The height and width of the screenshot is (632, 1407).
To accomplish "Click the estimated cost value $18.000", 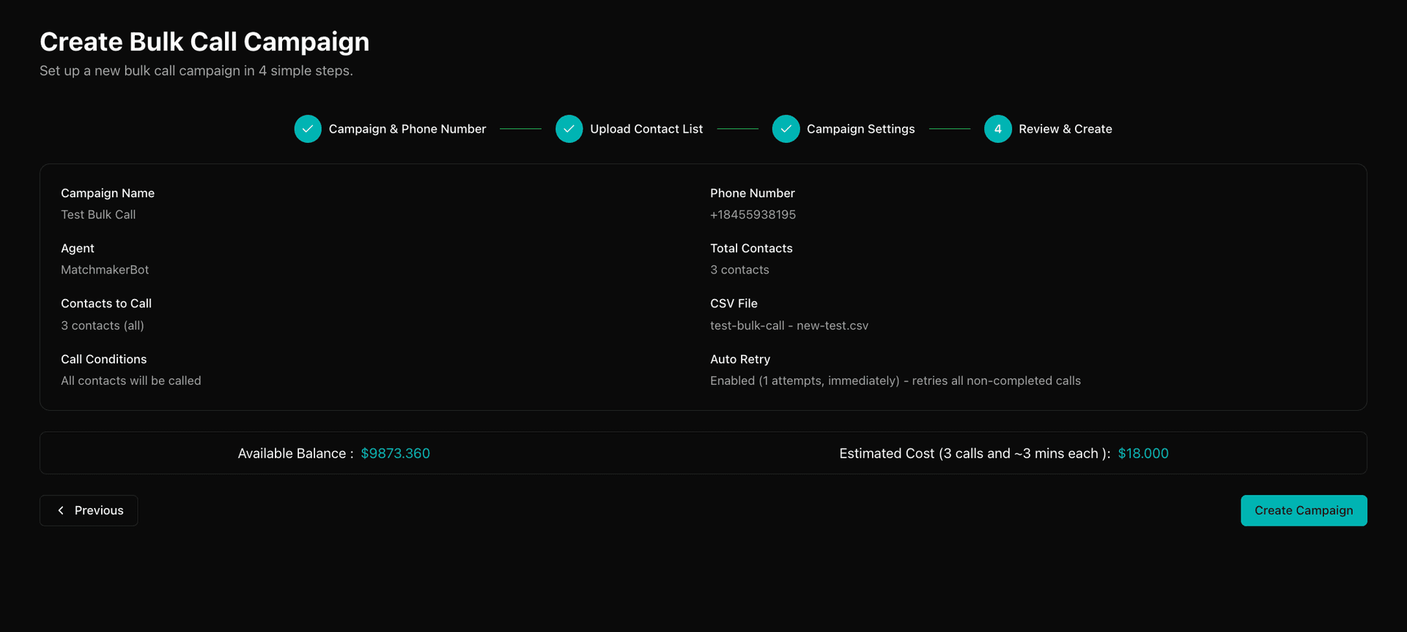I will point(1142,454).
